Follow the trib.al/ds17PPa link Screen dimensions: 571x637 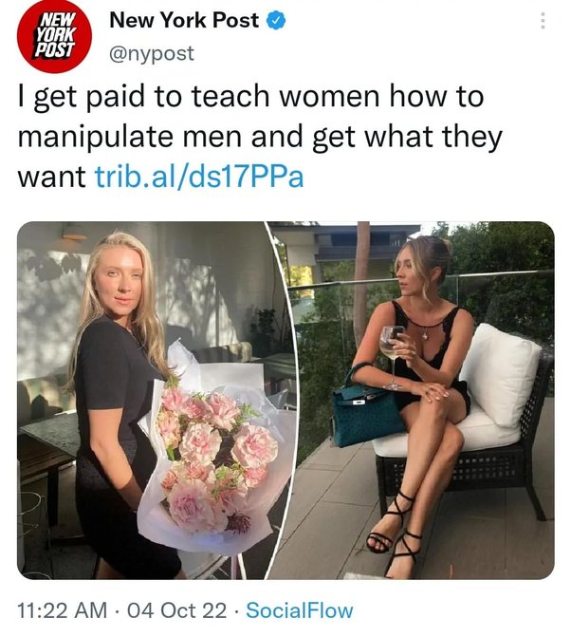point(199,177)
